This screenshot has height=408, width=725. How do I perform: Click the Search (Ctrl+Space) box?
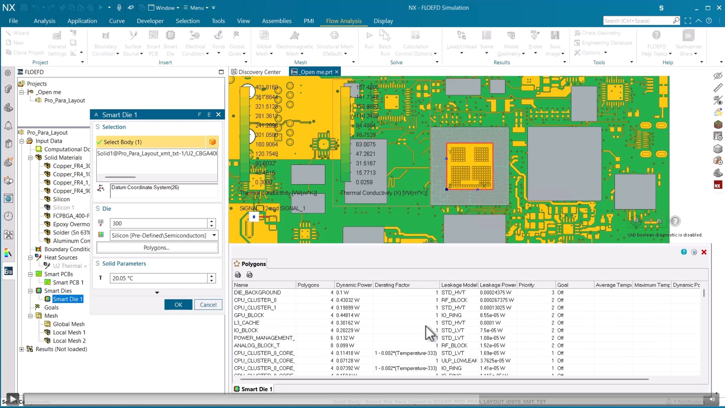click(x=638, y=21)
